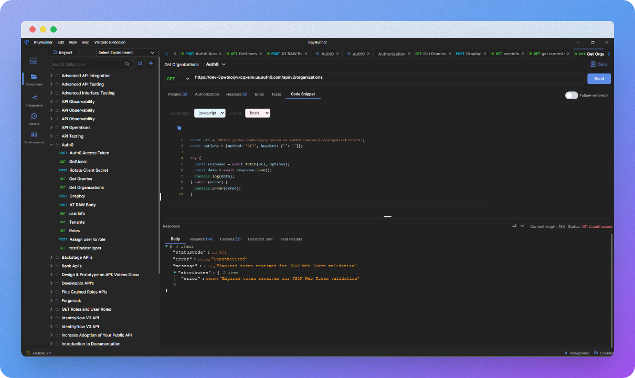Open the Environment panel in the sidebar
The width and height of the screenshot is (635, 378).
pyautogui.click(x=34, y=138)
